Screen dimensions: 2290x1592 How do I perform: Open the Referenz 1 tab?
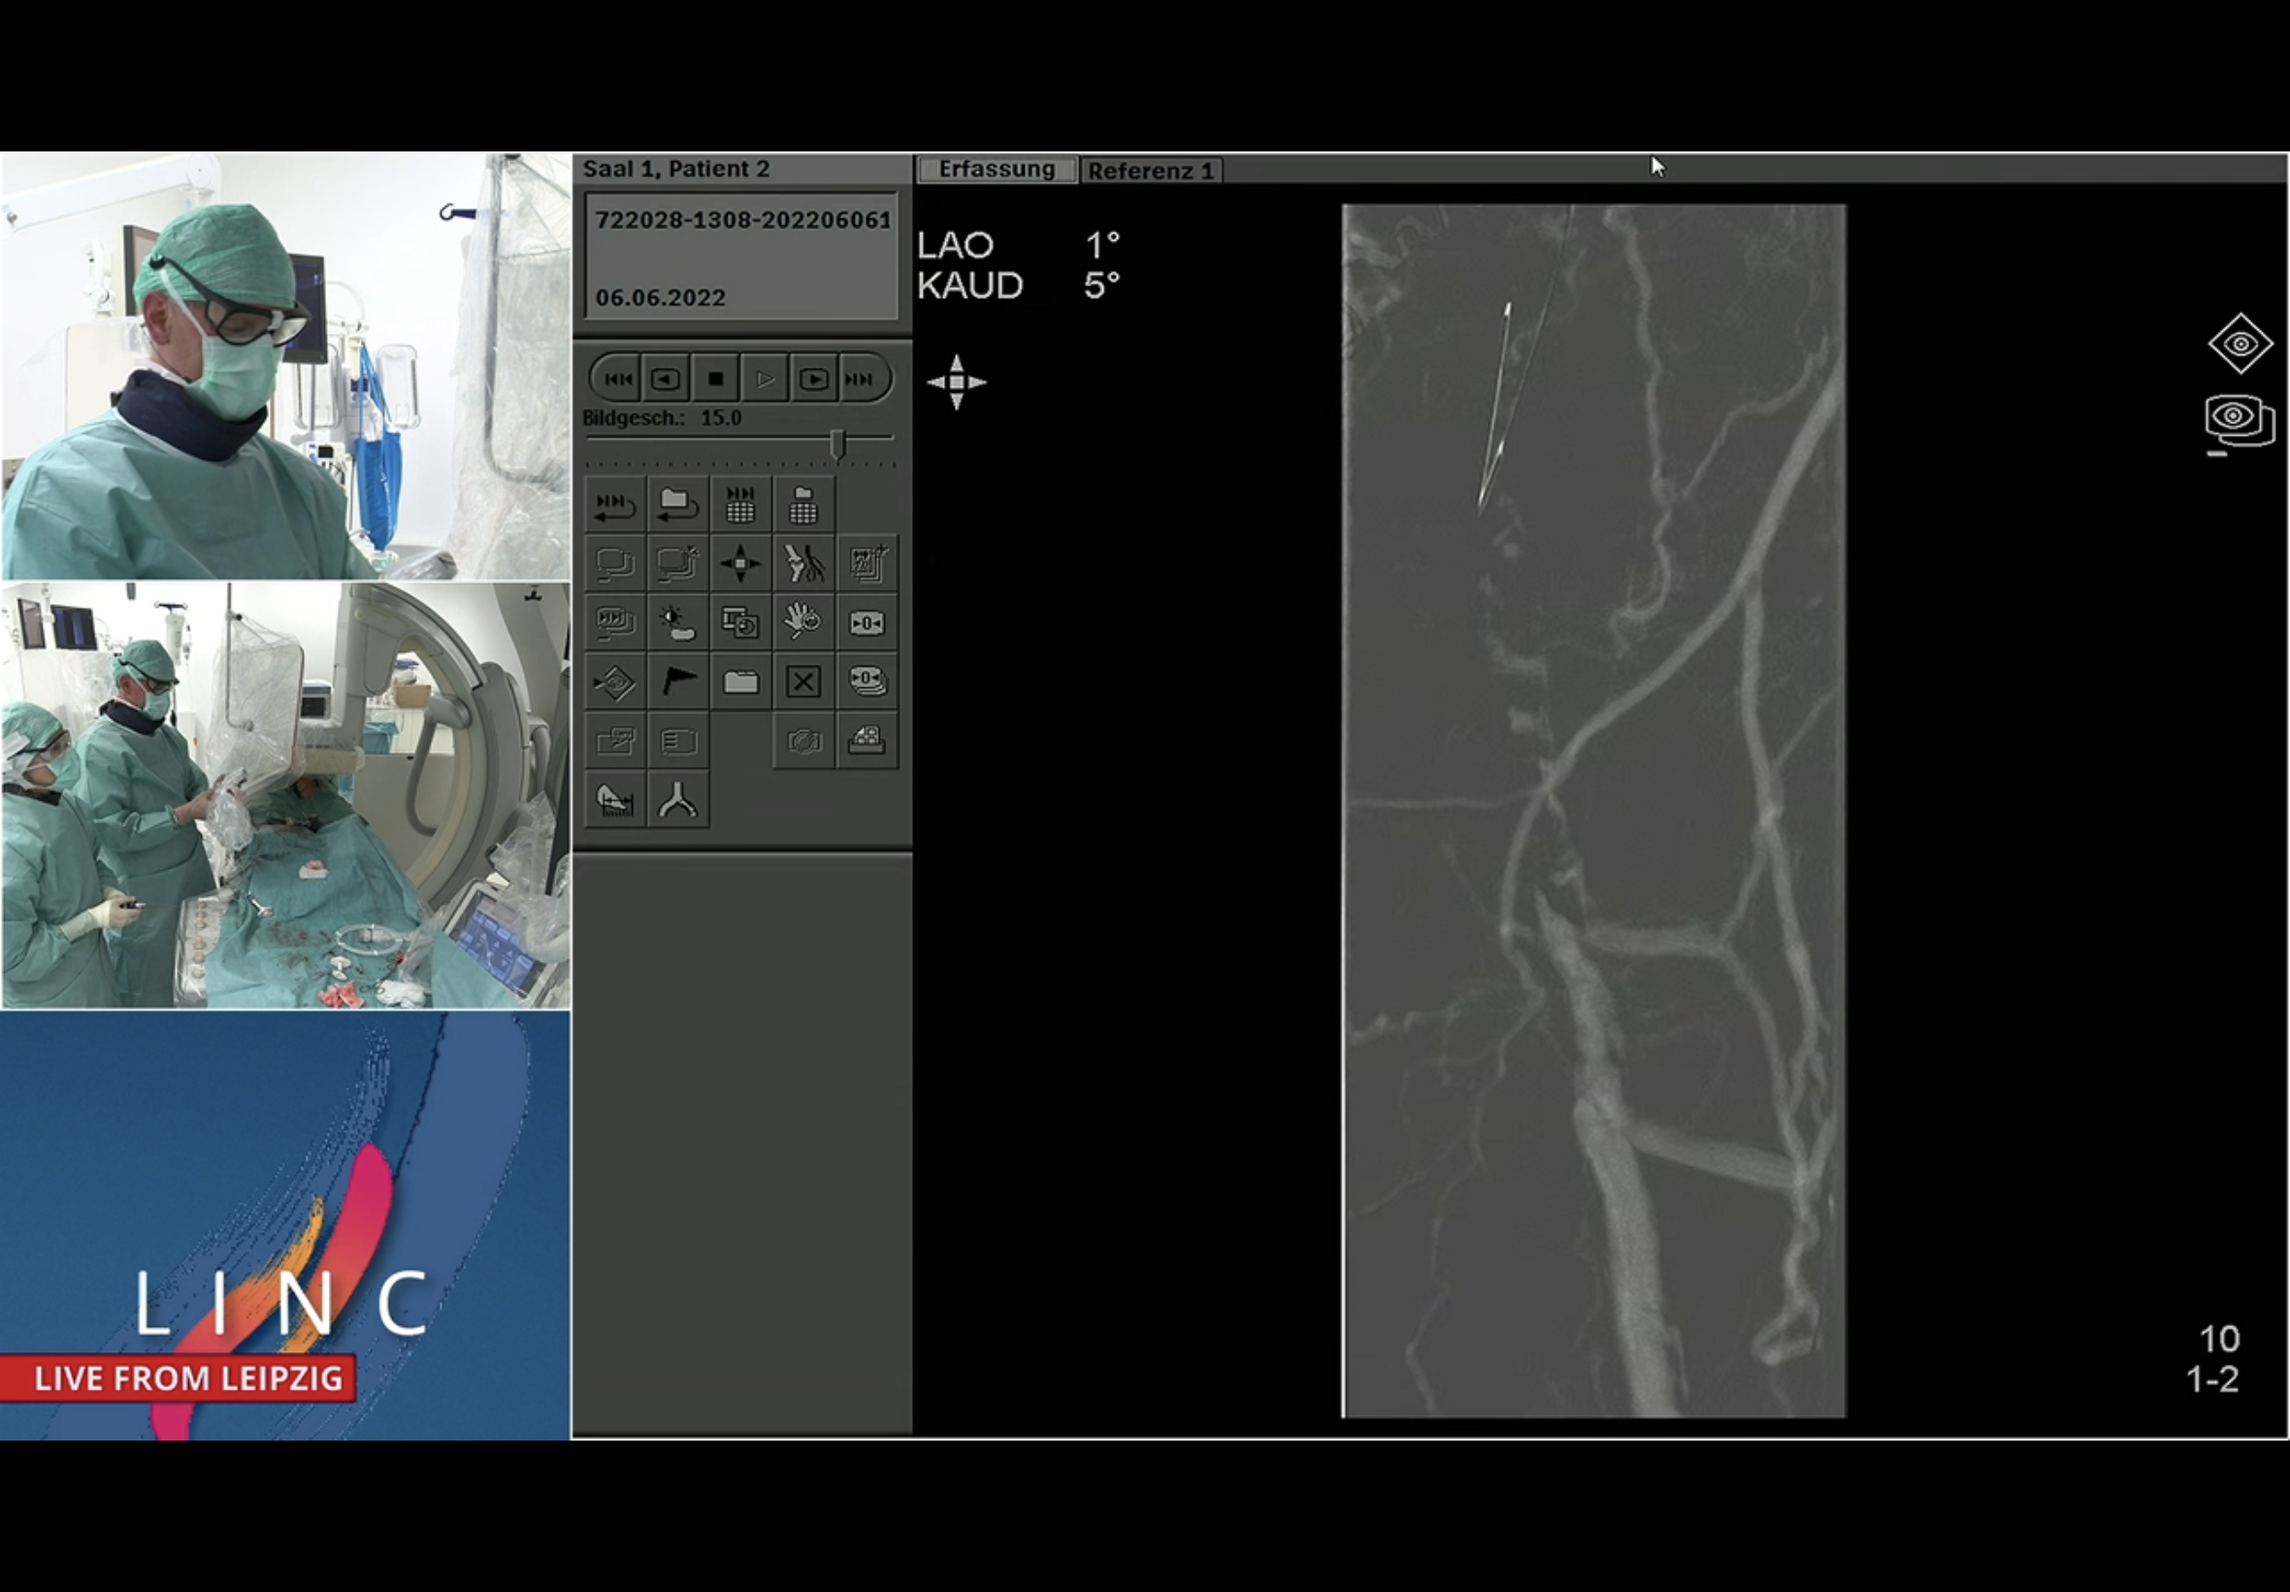click(1151, 171)
